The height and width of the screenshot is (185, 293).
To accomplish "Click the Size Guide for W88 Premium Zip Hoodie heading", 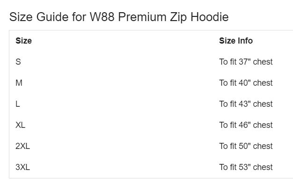I will [119, 17].
